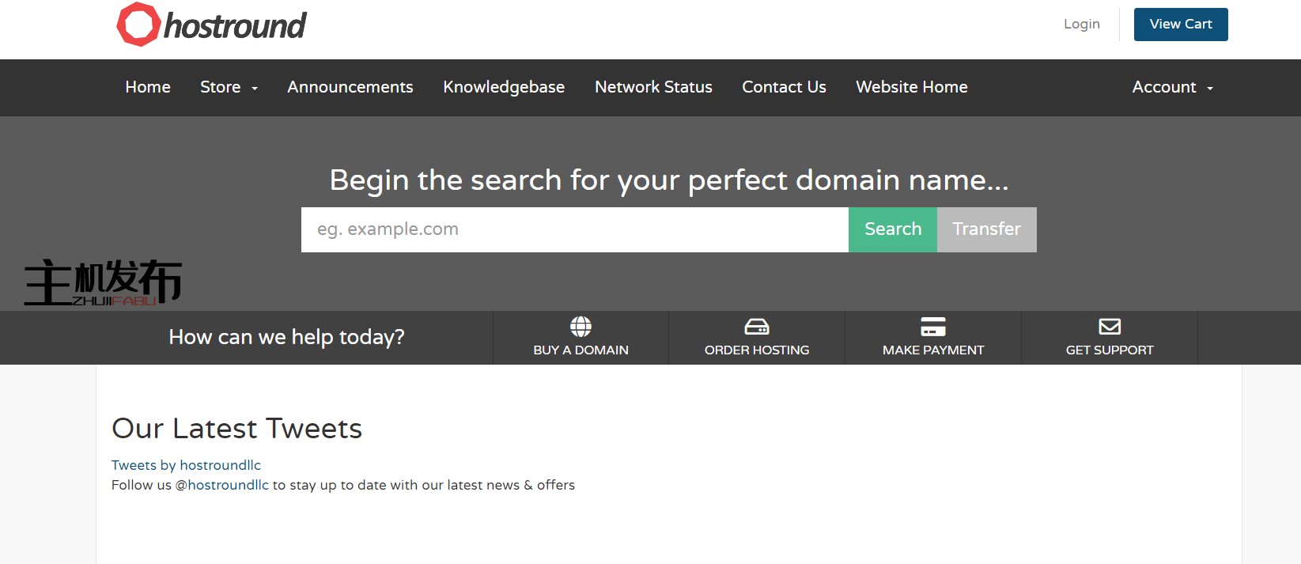The width and height of the screenshot is (1301, 564).
Task: Open the Tweets by hostroundllc link
Action: pos(186,465)
